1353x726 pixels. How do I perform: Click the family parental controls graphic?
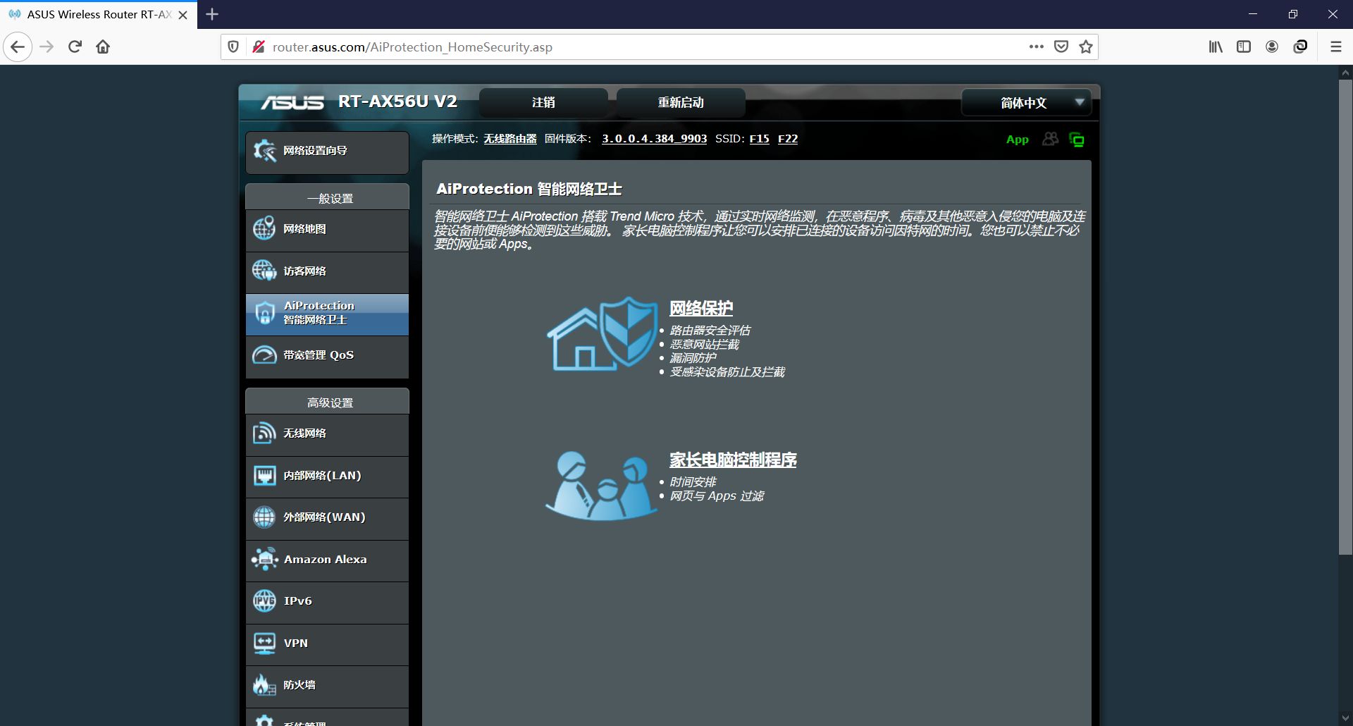(601, 486)
